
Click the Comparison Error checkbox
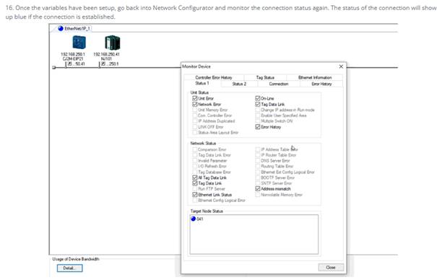195,149
